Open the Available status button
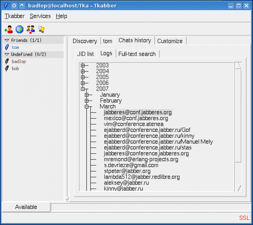 (26, 207)
